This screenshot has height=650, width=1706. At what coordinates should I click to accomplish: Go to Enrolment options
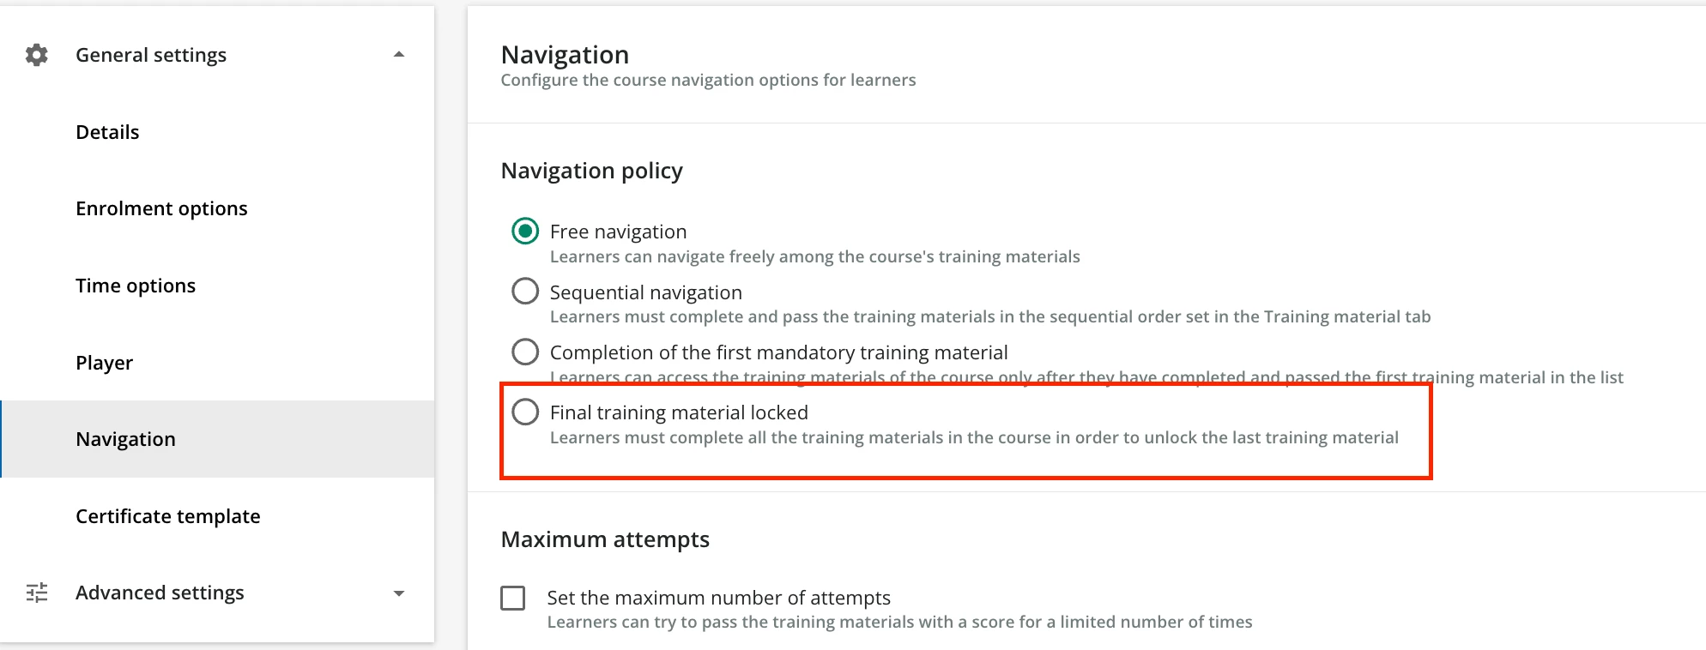(x=161, y=208)
